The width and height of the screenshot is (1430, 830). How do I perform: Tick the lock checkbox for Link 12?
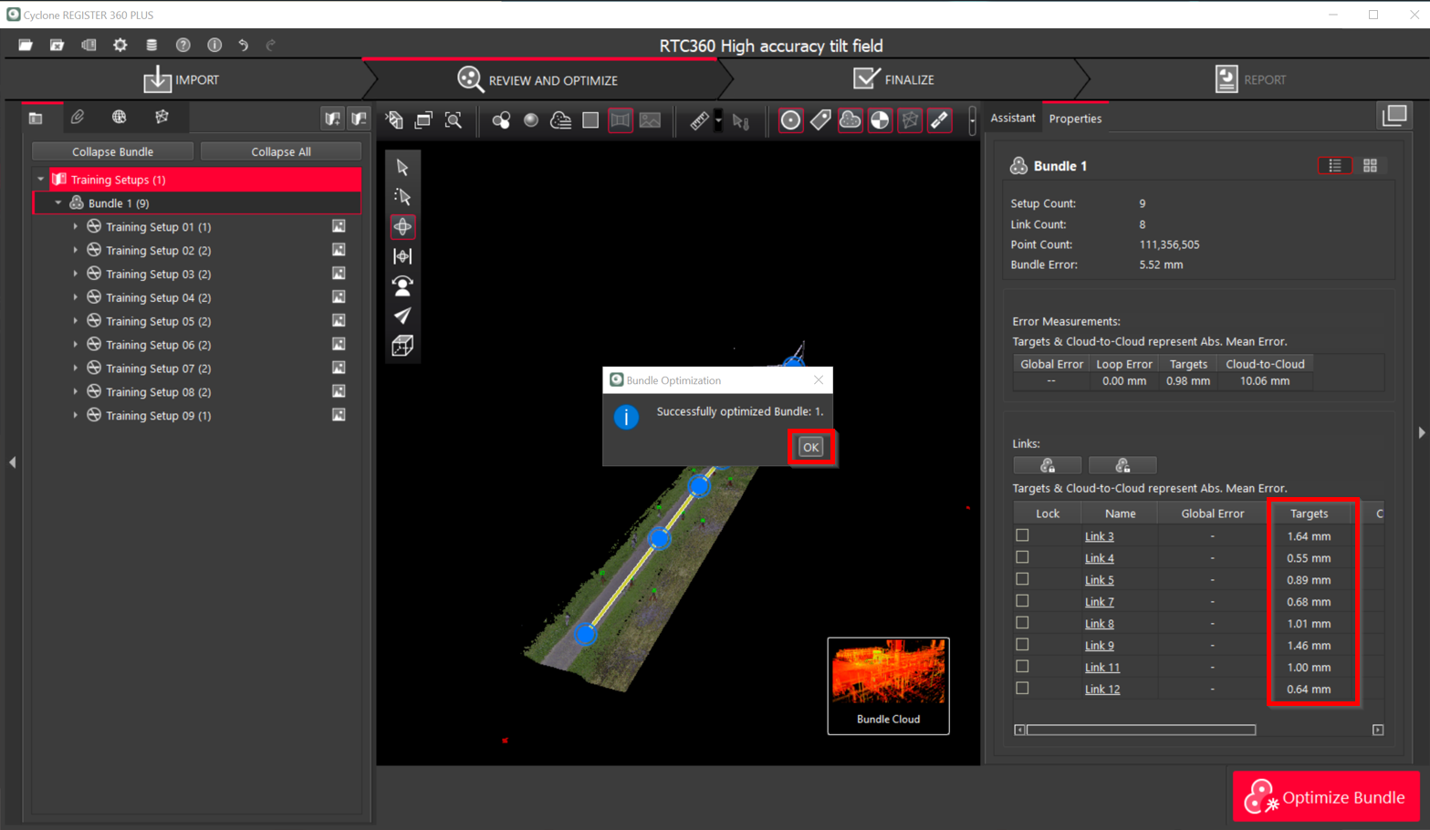[1022, 689]
